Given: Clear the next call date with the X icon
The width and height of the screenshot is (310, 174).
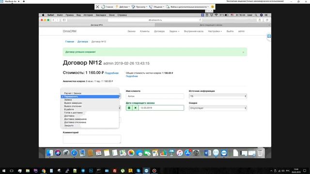Looking at the screenshot, I should [136, 108].
